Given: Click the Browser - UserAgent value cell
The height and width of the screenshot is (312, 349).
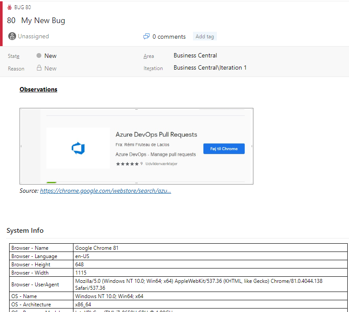Looking at the screenshot, I should point(210,284).
